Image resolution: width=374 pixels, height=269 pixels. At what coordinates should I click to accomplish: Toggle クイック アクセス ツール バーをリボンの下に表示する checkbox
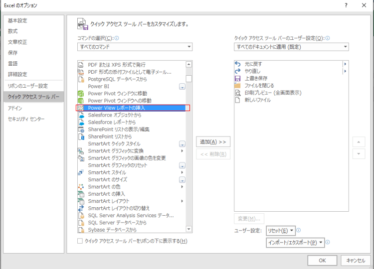[x=80, y=241]
